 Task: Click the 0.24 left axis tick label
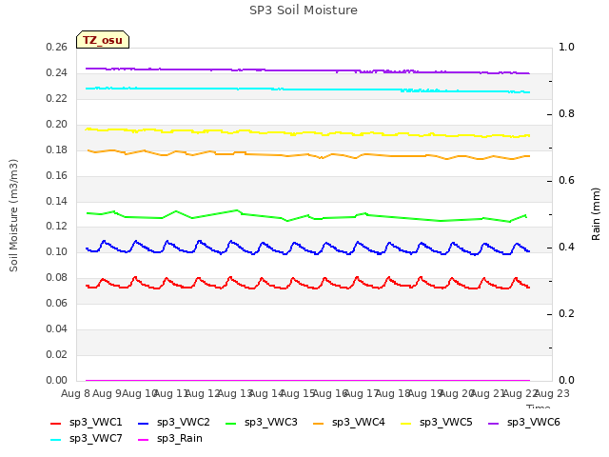tap(56, 72)
